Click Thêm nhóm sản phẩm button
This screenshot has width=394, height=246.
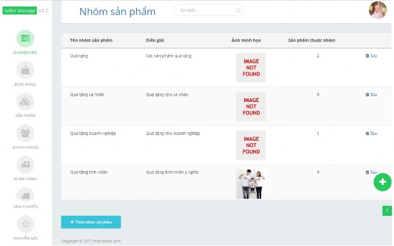91,222
